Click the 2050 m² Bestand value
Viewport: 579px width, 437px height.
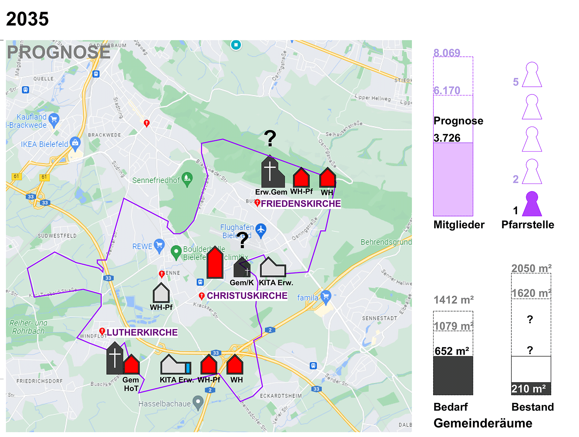click(531, 268)
